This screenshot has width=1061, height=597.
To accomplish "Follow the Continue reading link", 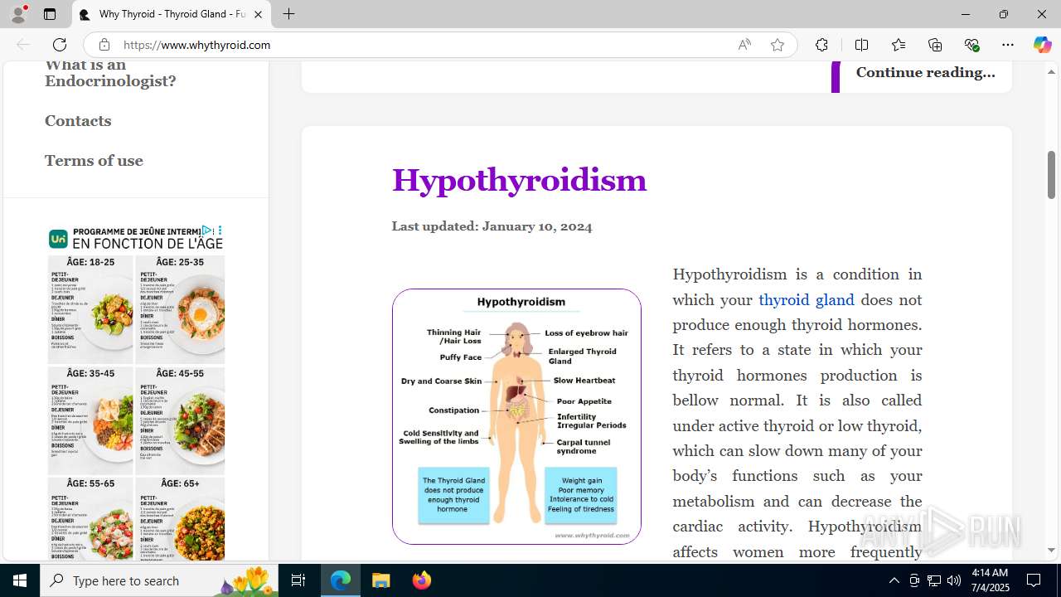I will pos(925,72).
